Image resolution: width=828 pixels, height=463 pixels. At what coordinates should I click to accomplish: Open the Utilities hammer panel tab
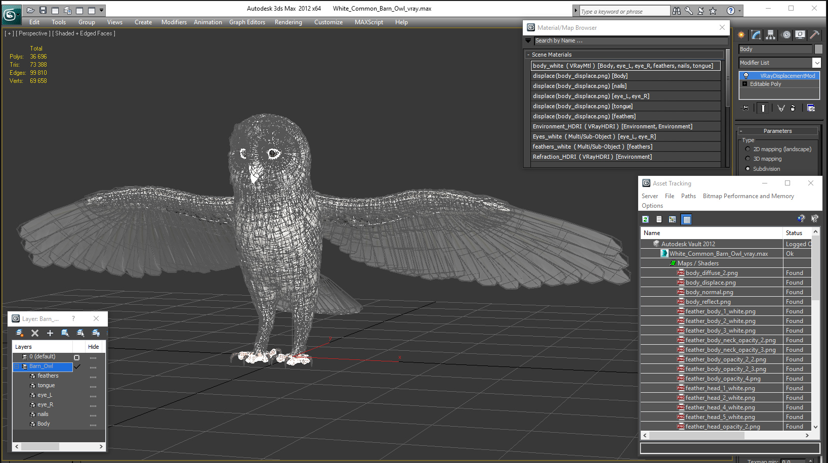[x=814, y=35]
